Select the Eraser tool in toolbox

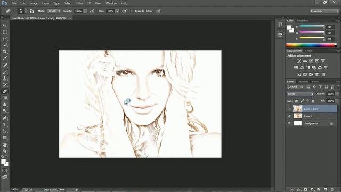coord(5,91)
